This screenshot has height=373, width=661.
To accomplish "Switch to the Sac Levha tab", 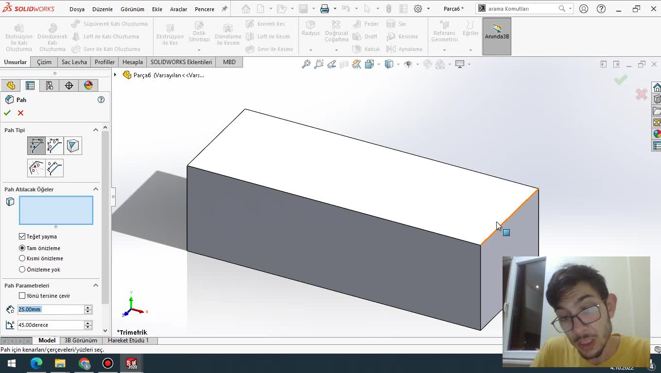I will point(74,62).
